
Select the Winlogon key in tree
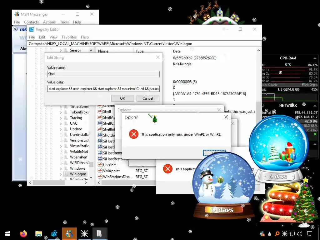pyautogui.click(x=78, y=174)
